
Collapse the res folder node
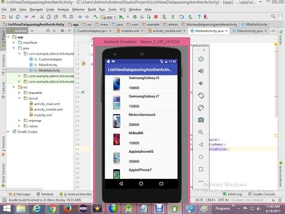tap(14, 87)
